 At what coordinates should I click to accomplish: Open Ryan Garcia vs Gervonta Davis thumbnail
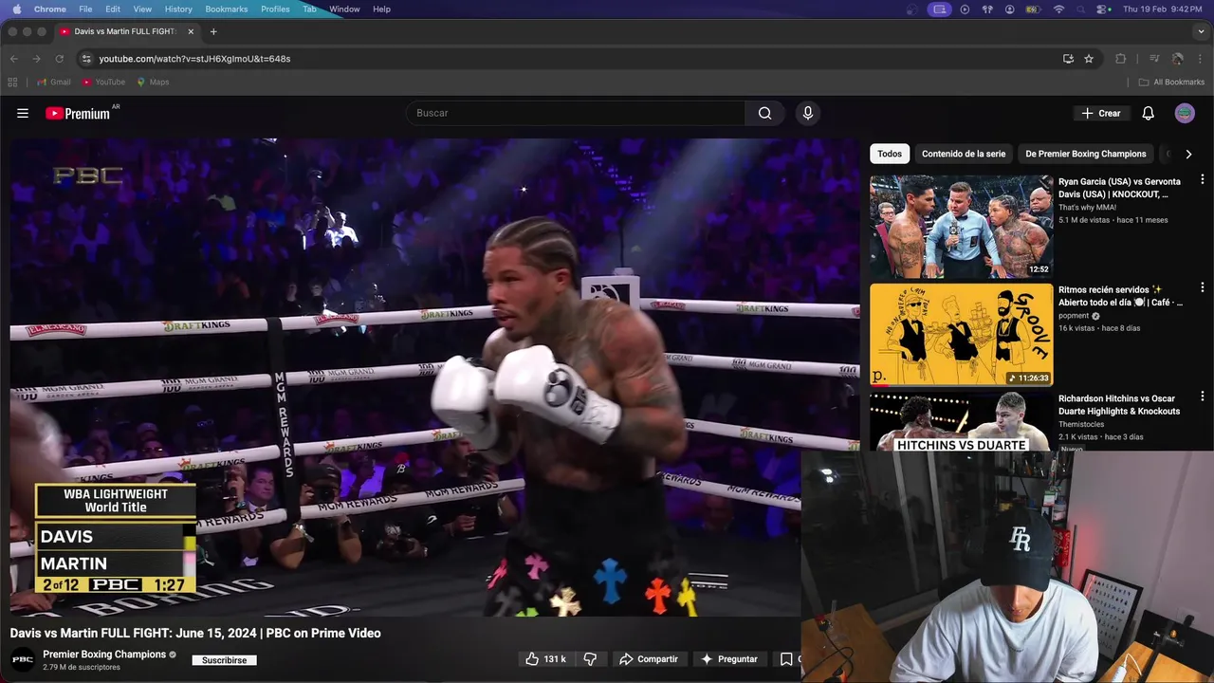(962, 226)
